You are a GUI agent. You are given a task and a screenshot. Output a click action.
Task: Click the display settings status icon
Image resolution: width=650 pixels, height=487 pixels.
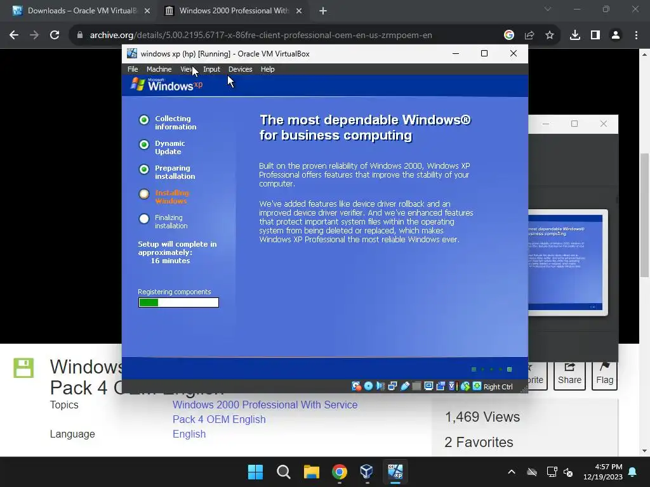coord(428,386)
